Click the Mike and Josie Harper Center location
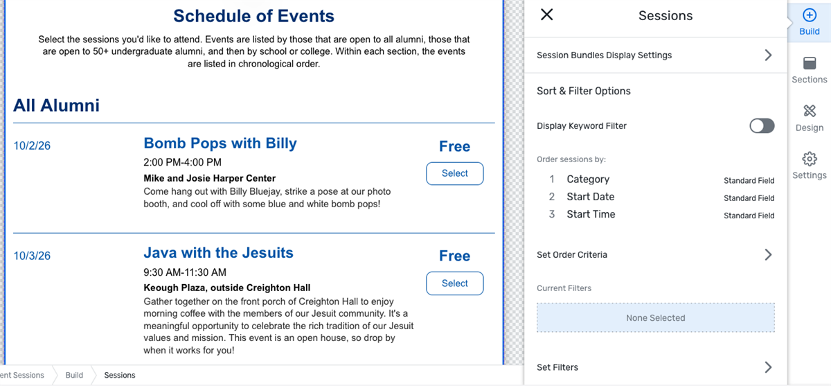The height and width of the screenshot is (386, 831). point(210,178)
